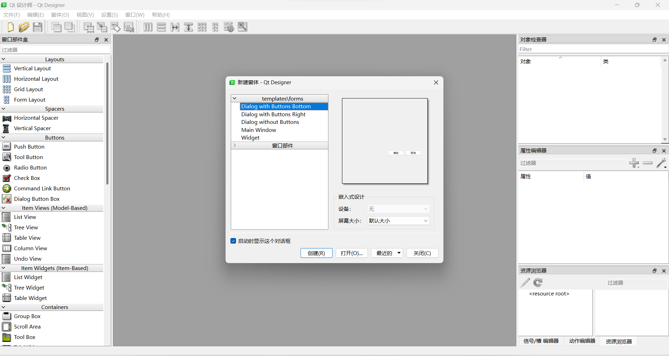669x356 pixels.
Task: Click the Send to Back toolbar icon
Action: pos(56,27)
